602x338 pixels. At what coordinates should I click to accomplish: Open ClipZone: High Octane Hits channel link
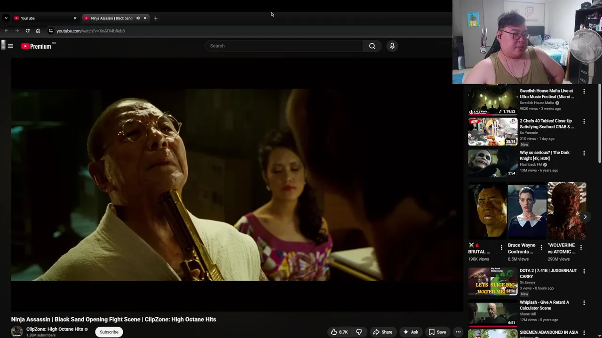pos(55,329)
